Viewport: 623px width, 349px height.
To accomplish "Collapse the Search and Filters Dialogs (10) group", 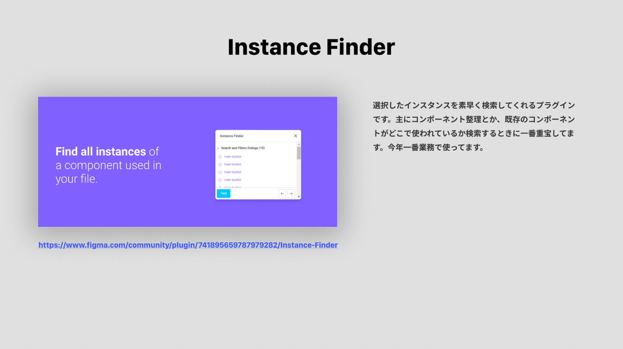I will click(x=218, y=149).
